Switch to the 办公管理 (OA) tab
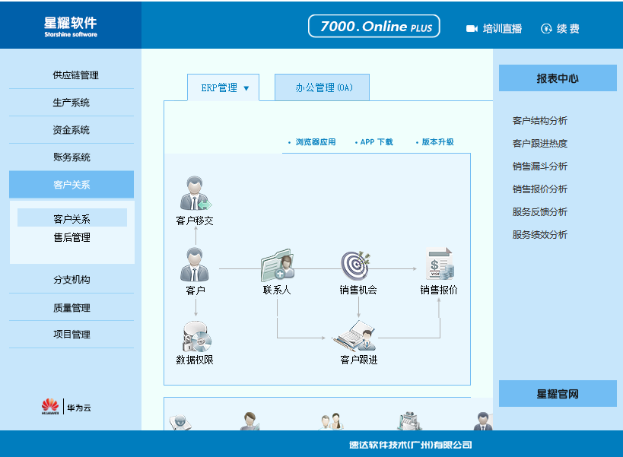Viewport: 623px width, 457px height. 323,87
